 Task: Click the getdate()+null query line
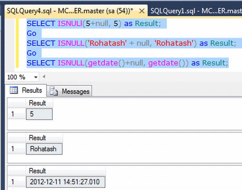coord(127,63)
